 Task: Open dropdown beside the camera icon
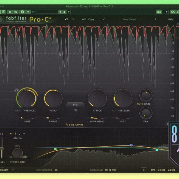[x=166, y=12]
